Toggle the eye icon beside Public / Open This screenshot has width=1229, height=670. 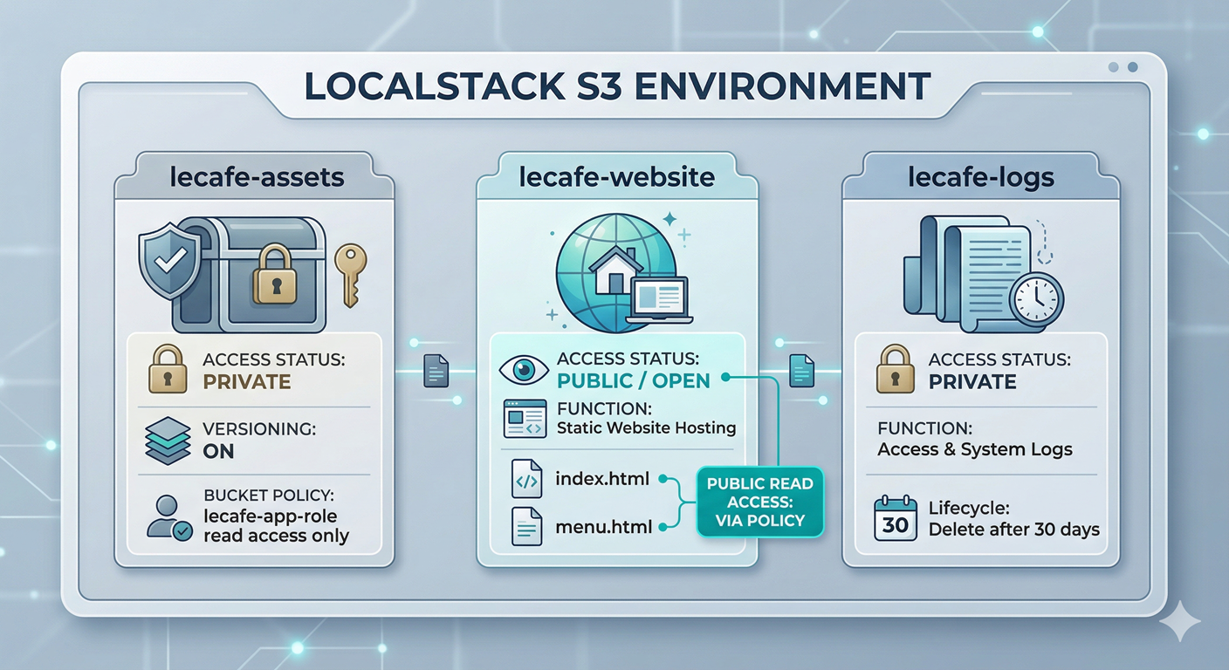coord(524,370)
